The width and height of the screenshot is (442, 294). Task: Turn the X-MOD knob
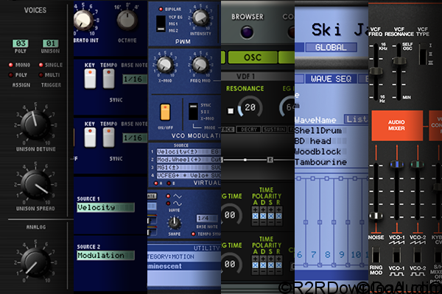point(165,64)
